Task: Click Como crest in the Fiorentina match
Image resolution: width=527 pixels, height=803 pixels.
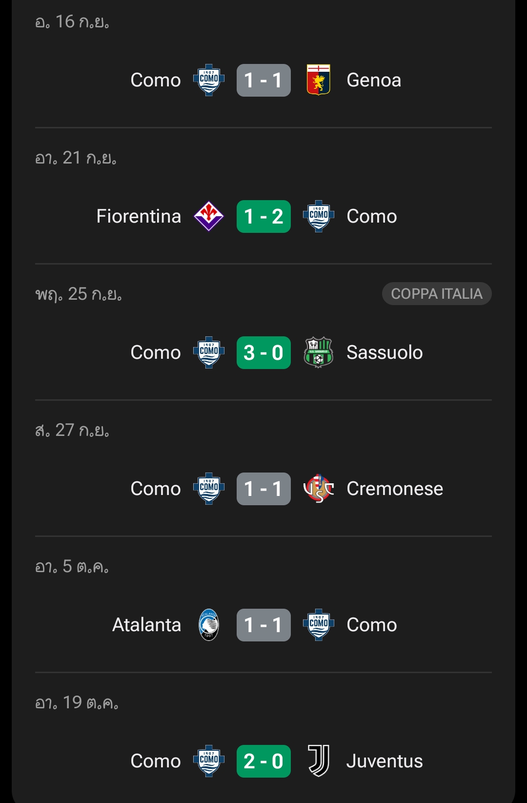Action: 319,216
